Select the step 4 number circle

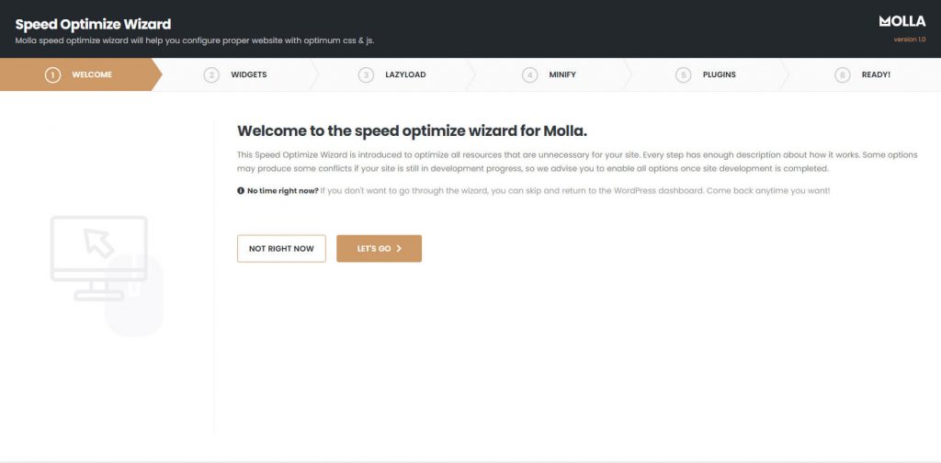point(529,75)
